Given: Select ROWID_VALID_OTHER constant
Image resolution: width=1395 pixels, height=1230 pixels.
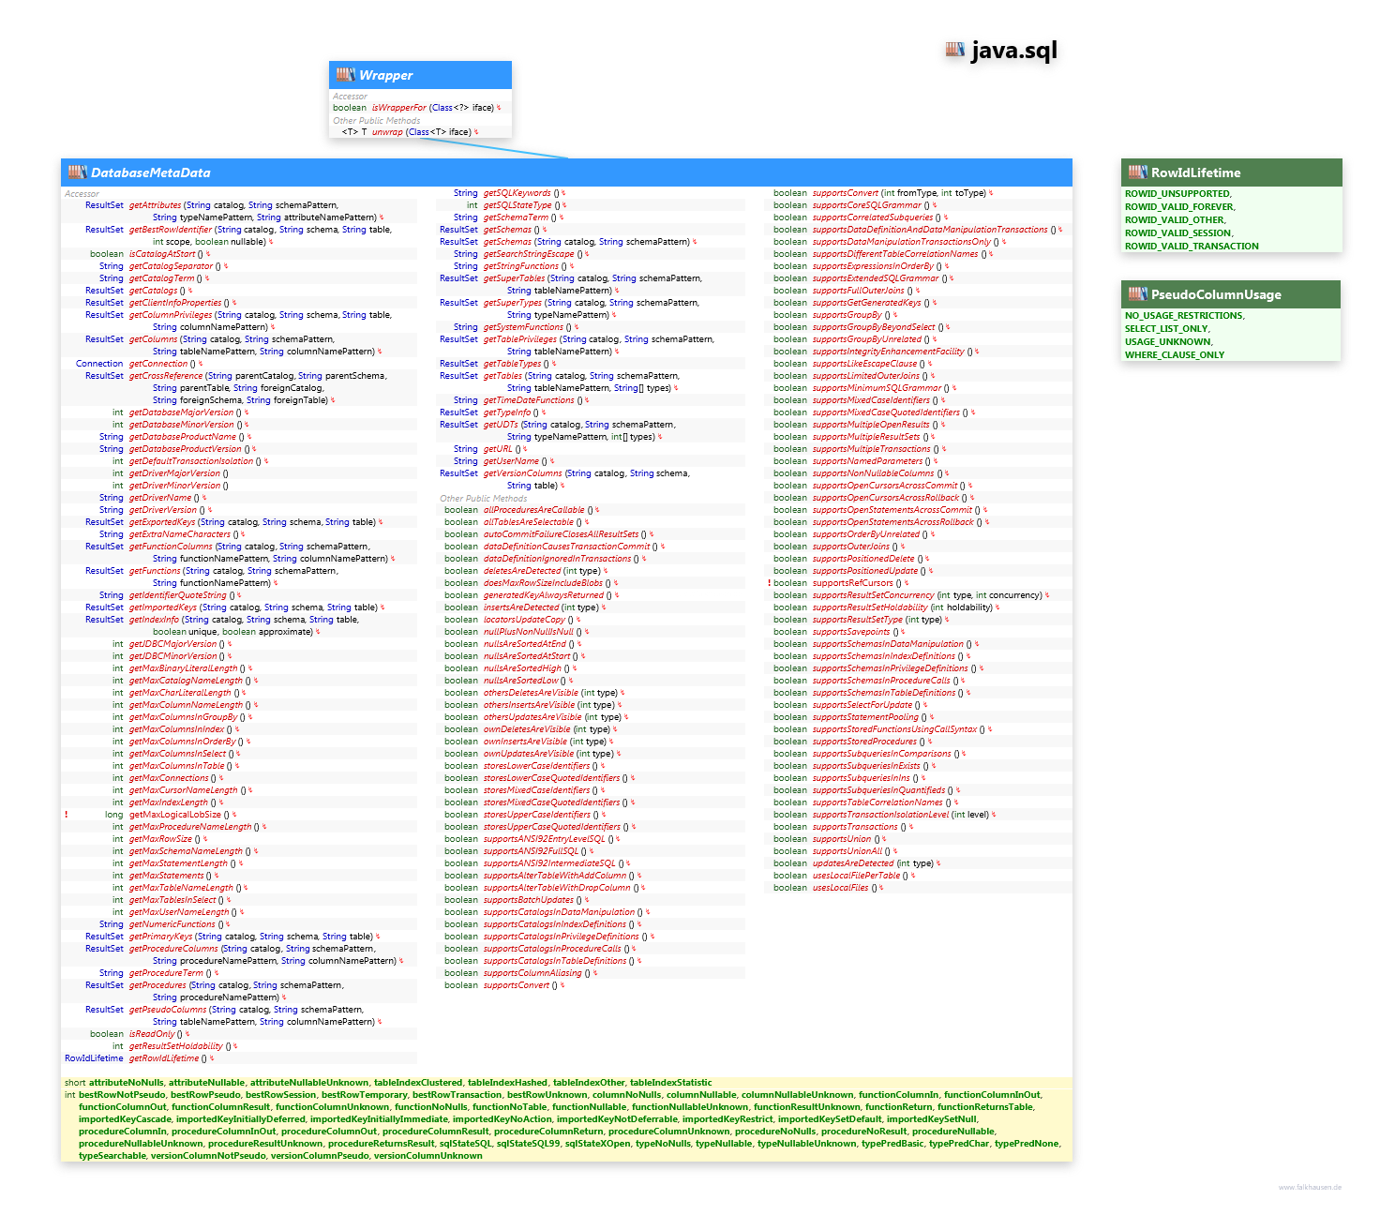Looking at the screenshot, I should click(x=1175, y=220).
